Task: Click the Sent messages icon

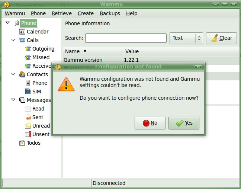Action: (28, 117)
